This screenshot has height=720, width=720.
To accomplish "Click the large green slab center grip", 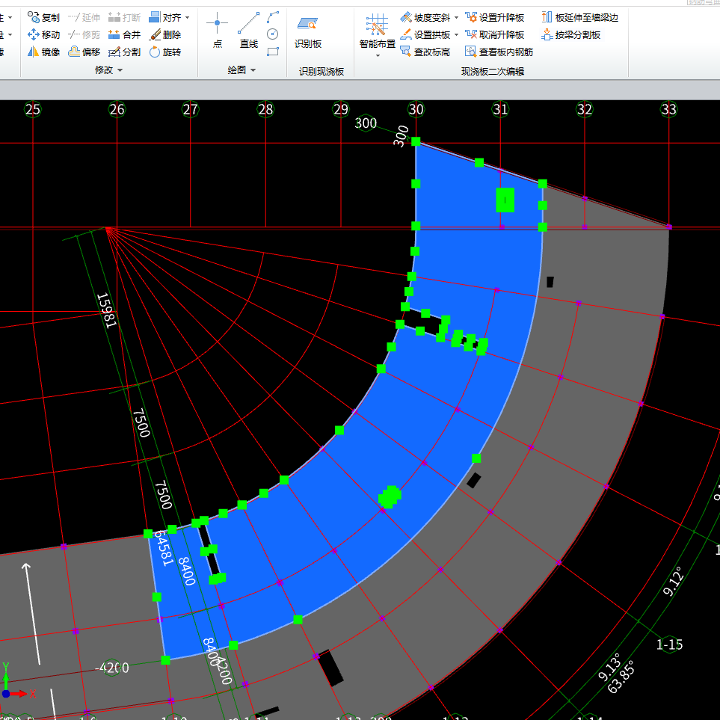I will (x=505, y=200).
